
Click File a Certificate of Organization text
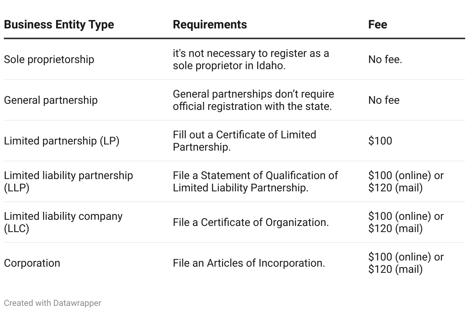(x=251, y=222)
